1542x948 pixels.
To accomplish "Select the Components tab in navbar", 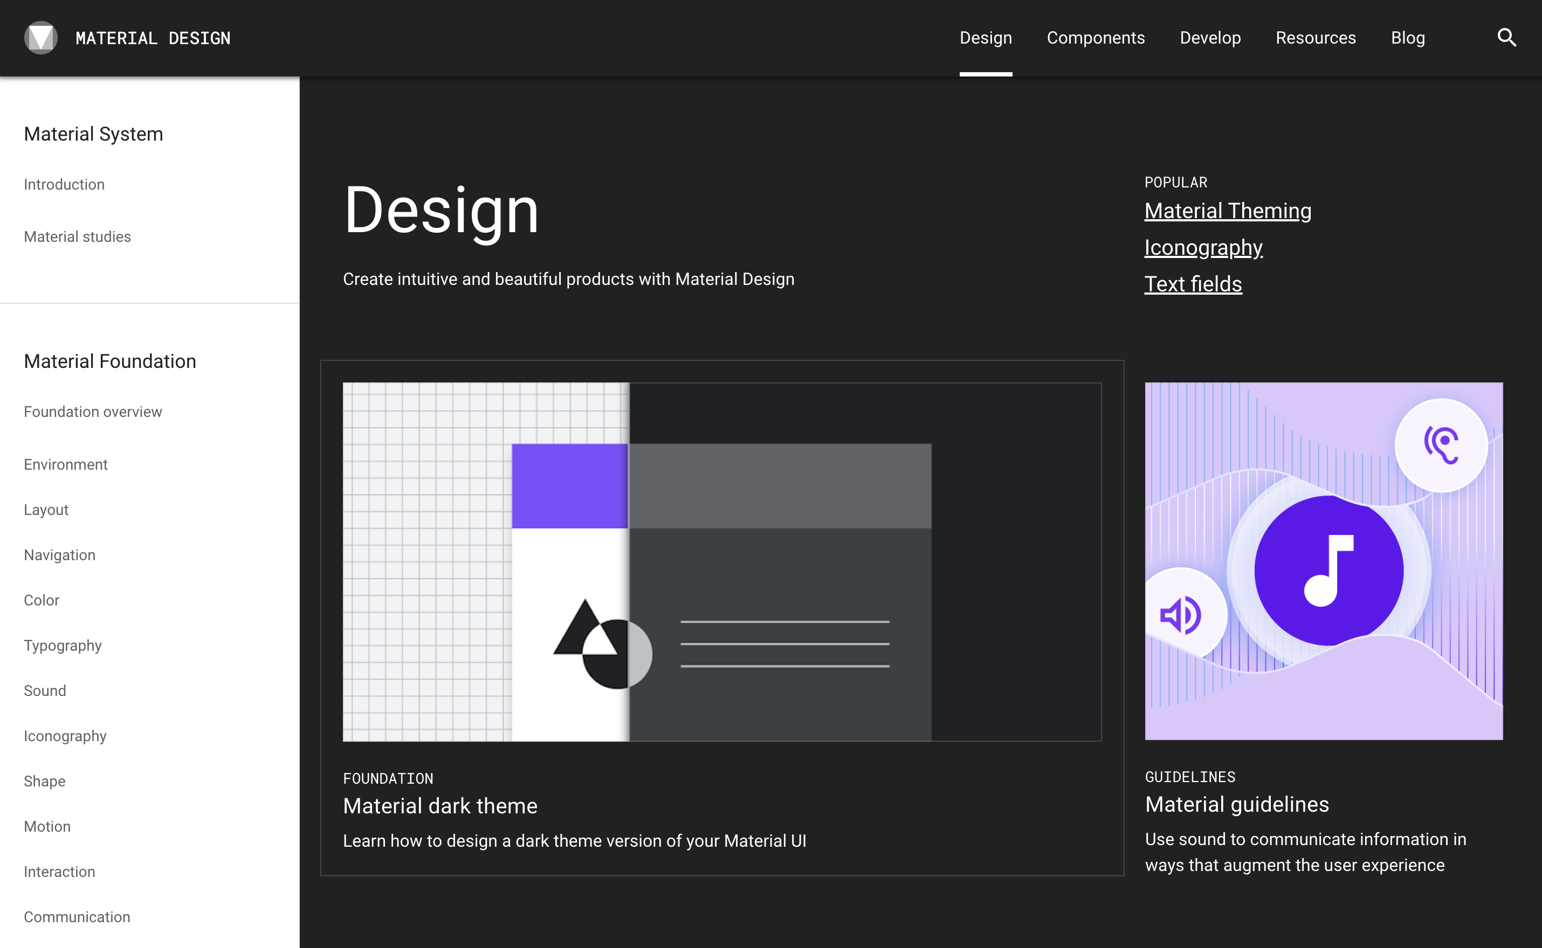I will click(1095, 37).
